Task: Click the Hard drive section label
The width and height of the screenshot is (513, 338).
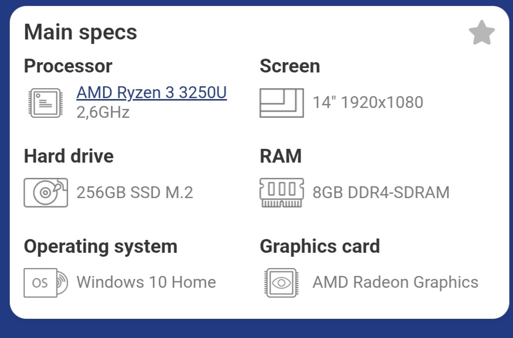Action: coord(69,156)
